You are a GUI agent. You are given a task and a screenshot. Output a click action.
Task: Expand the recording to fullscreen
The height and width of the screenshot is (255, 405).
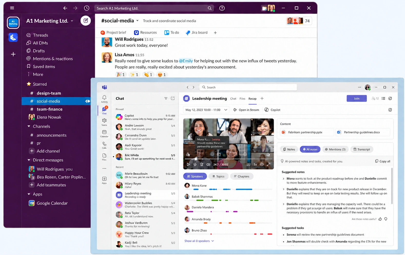coord(268,164)
